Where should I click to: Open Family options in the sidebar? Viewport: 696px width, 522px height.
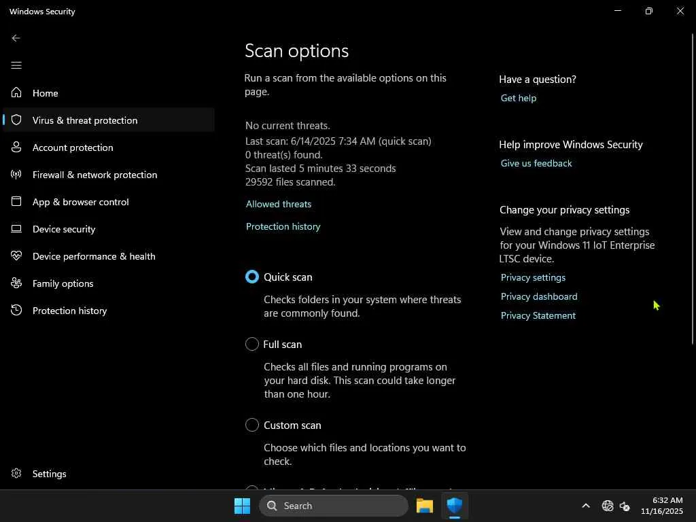pos(109,283)
